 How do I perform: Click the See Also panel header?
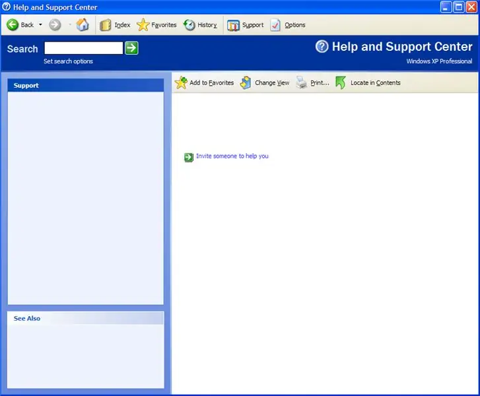(x=86, y=318)
